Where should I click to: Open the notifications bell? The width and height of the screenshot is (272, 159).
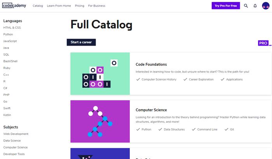255,6
